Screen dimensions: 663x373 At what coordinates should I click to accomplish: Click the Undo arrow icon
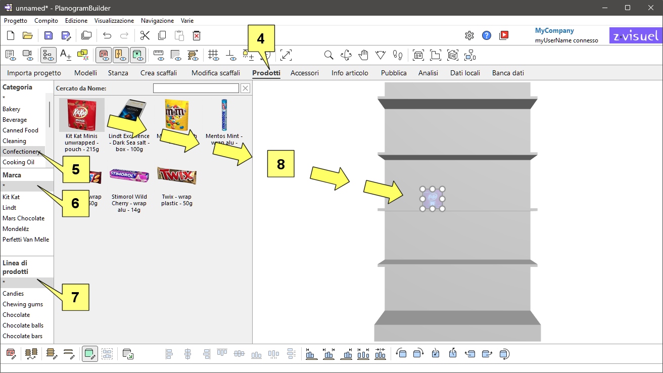coord(107,35)
